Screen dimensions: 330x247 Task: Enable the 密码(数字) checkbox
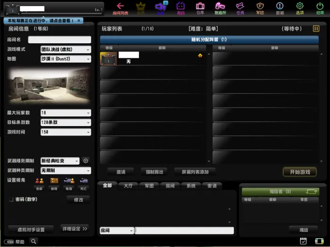[x=11, y=199]
